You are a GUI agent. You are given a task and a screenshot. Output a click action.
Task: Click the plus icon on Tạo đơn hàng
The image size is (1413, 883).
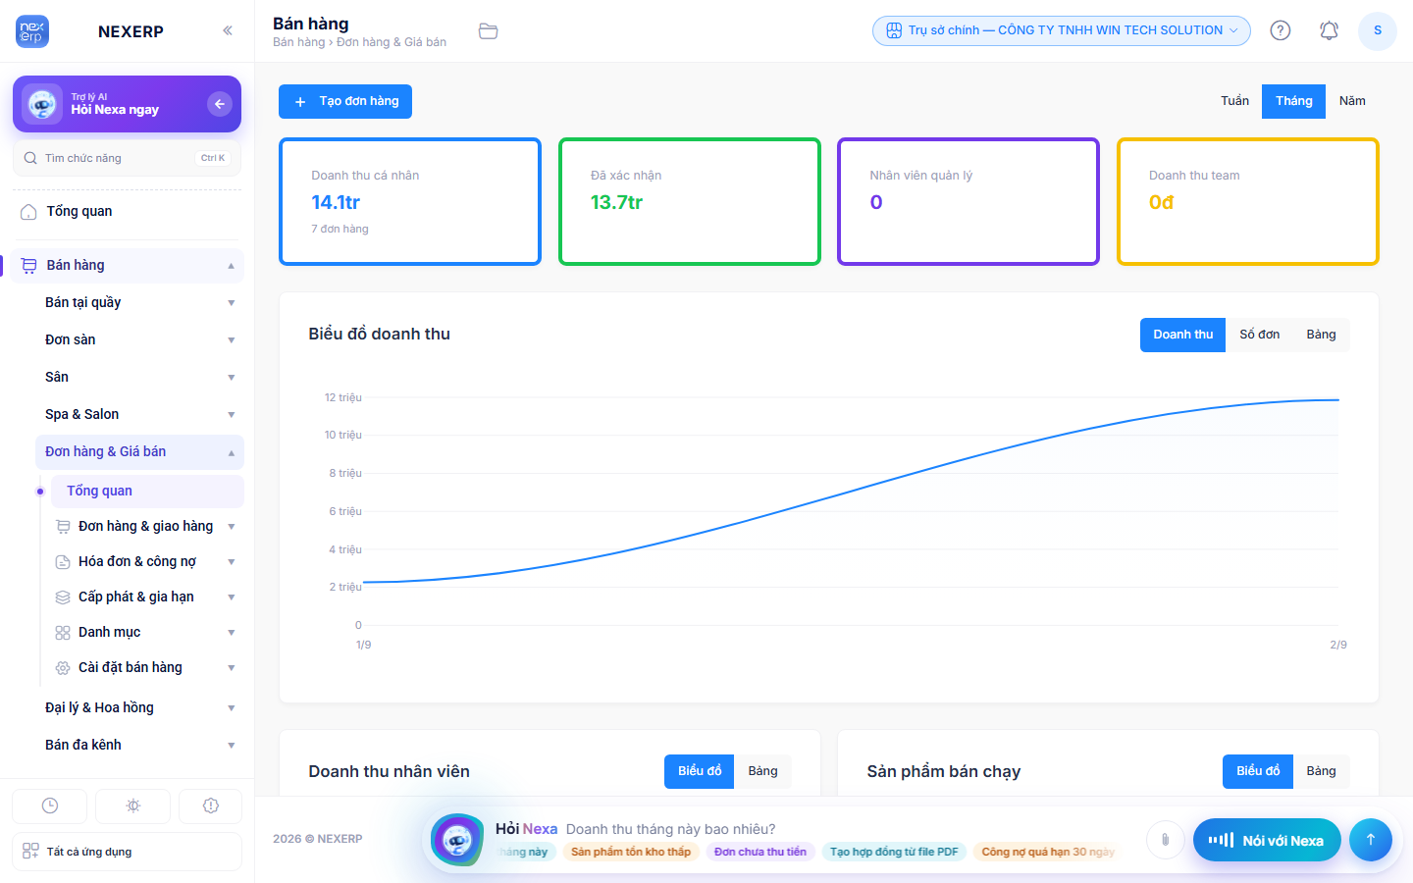point(300,102)
